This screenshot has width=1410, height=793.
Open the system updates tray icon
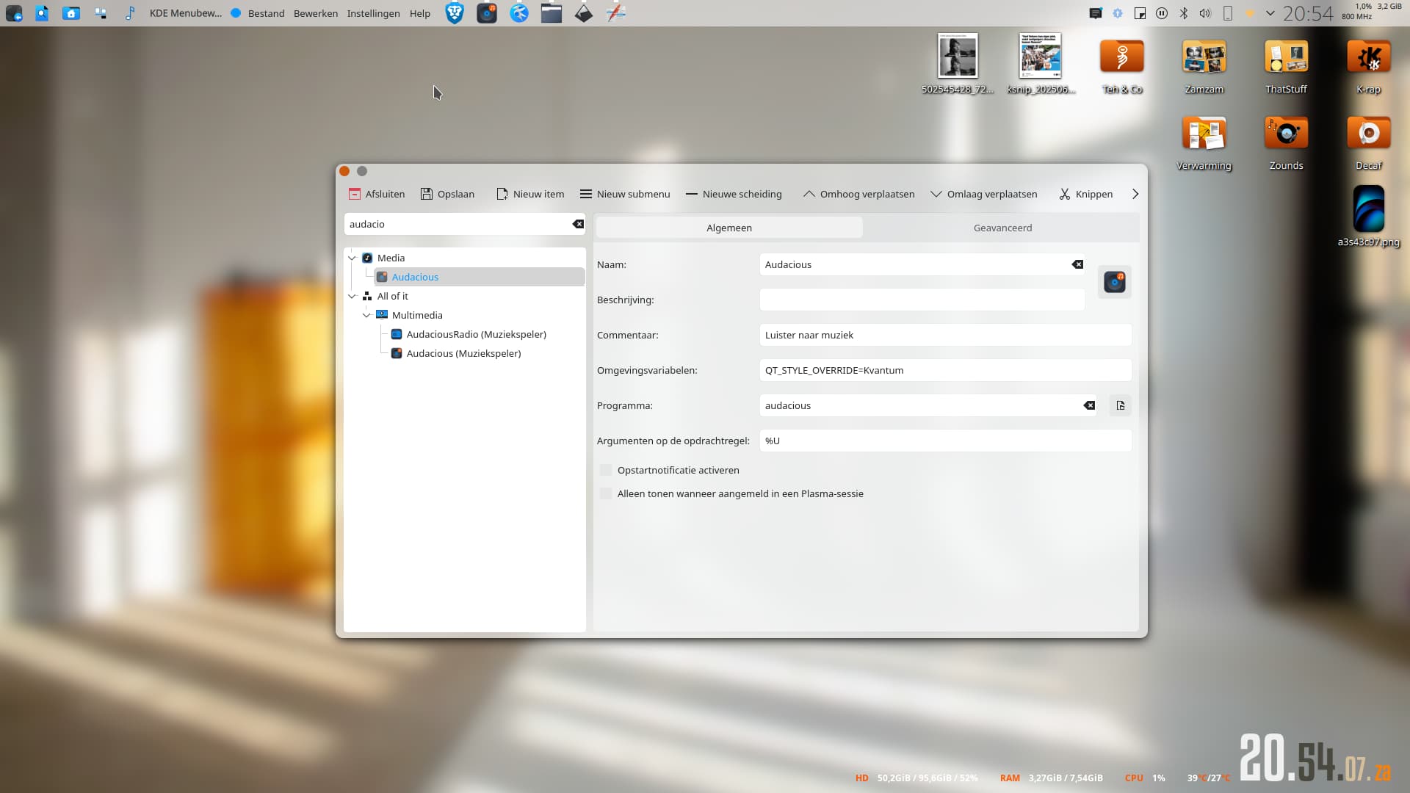coord(1118,13)
